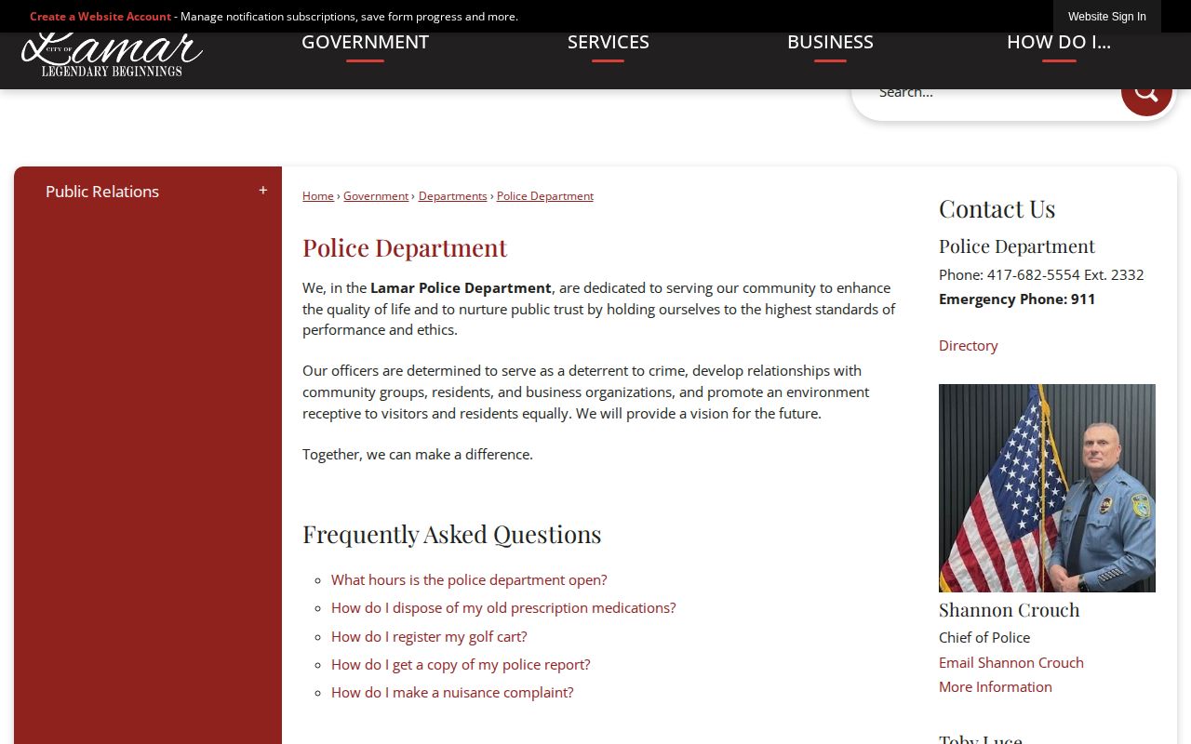The width and height of the screenshot is (1191, 744).
Task: Open the How Do I... menu
Action: [x=1059, y=43]
